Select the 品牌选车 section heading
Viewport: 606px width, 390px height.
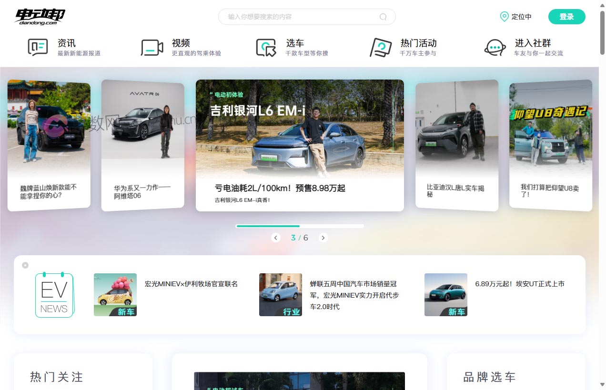[490, 377]
